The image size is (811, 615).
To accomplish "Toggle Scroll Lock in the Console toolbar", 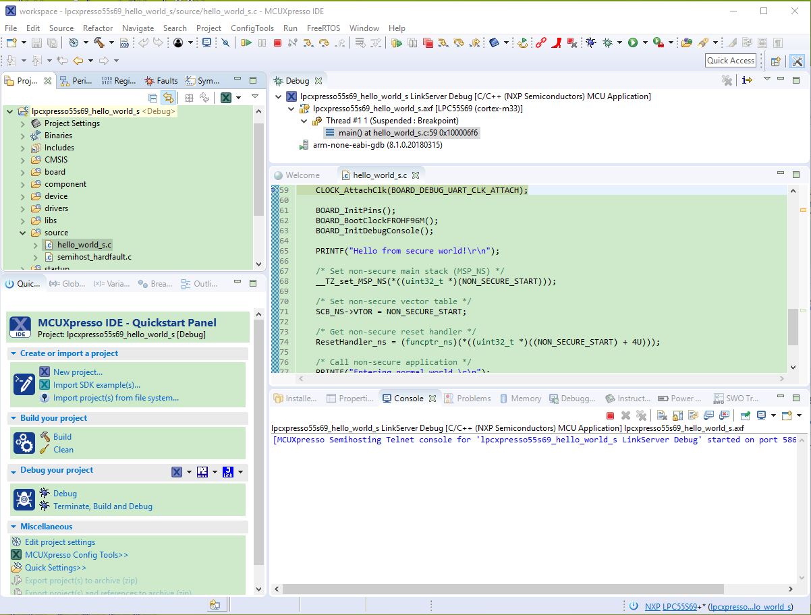I will click(677, 415).
